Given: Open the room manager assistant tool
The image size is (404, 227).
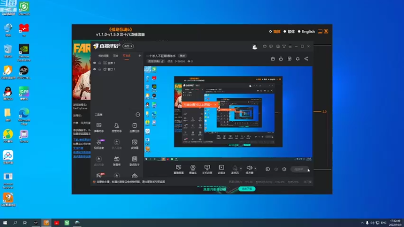Looking at the screenshot, I should click(x=117, y=128).
